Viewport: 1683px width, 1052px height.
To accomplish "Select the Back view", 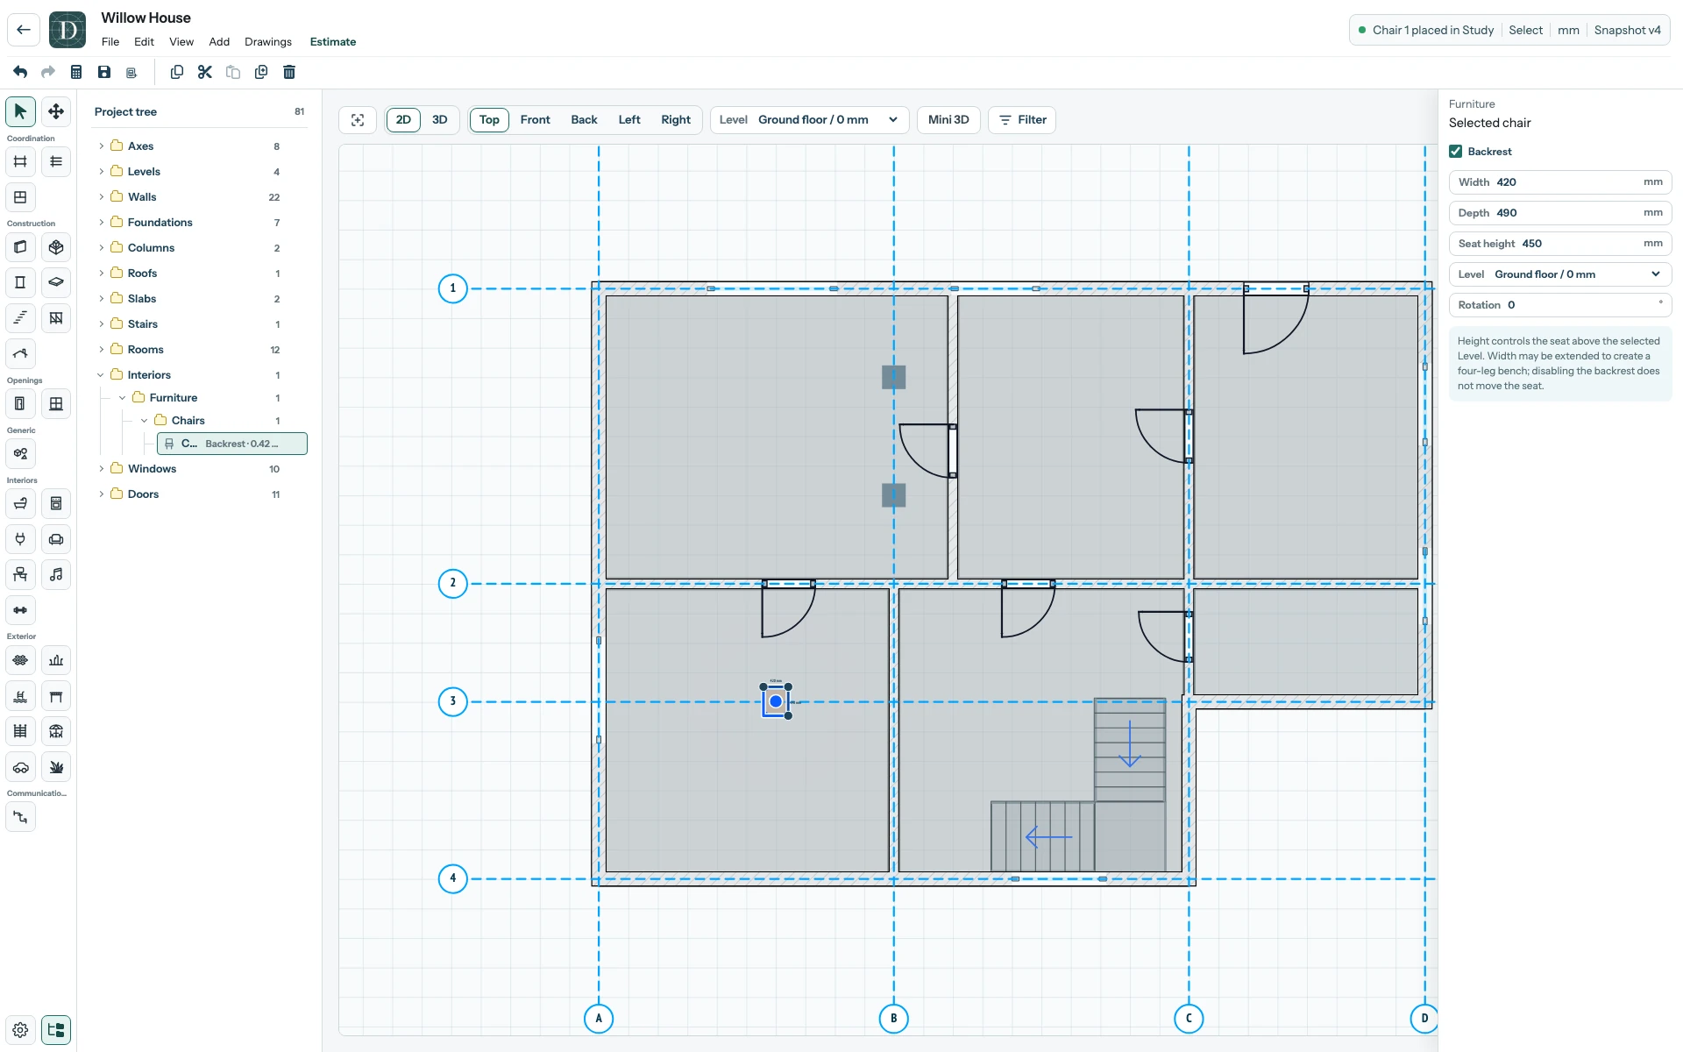I will click(584, 120).
